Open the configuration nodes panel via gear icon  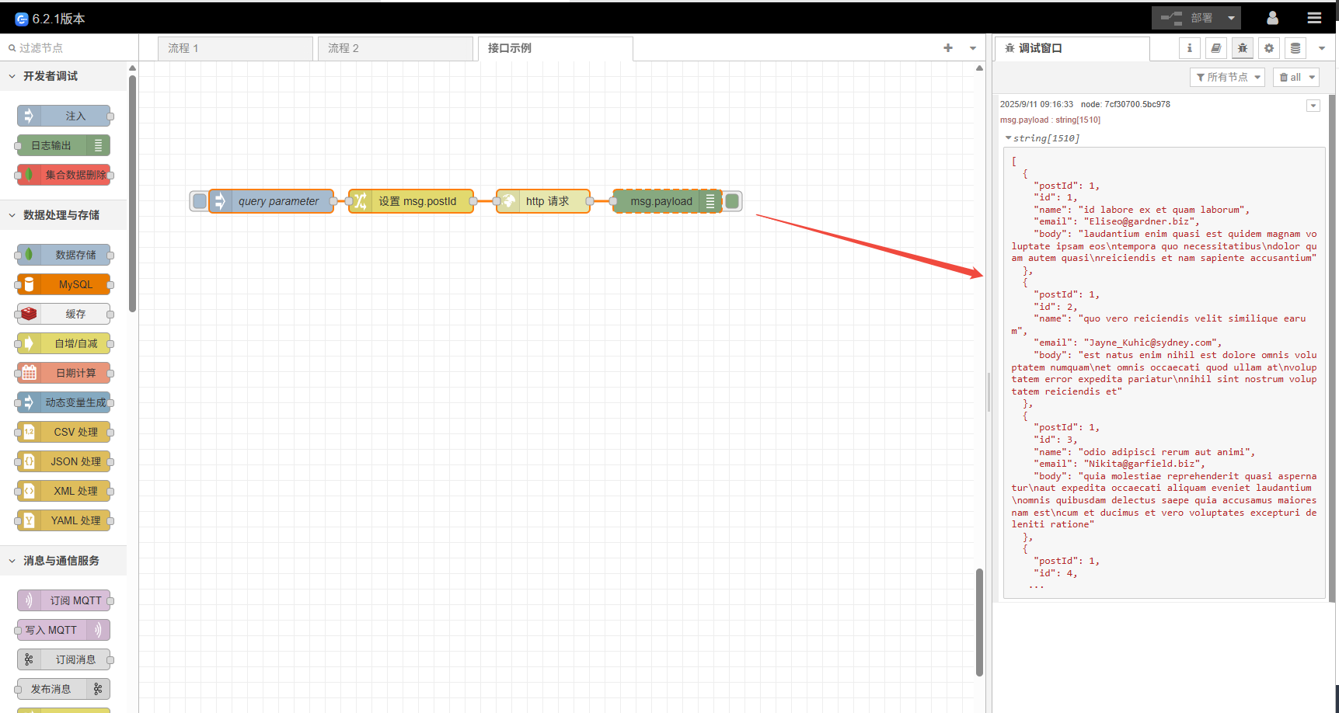click(x=1269, y=47)
